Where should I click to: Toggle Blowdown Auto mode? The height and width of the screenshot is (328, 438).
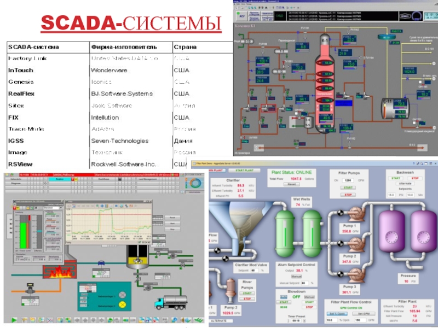(x=284, y=297)
